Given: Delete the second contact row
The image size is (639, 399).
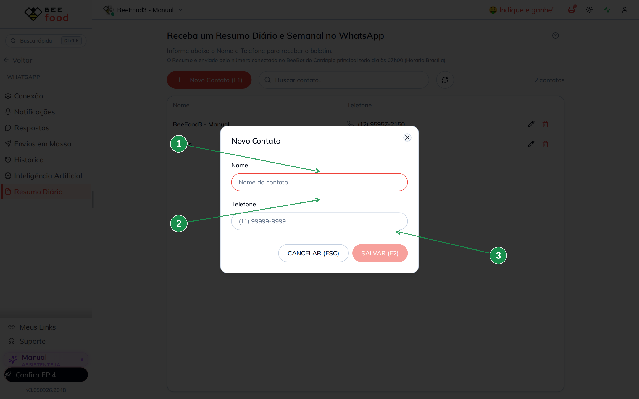Looking at the screenshot, I should 545,144.
